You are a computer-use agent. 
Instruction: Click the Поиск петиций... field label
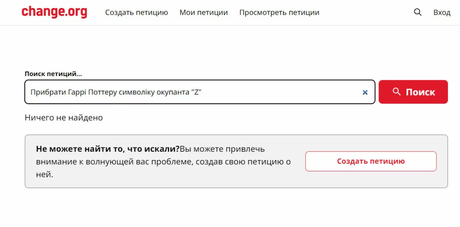pyautogui.click(x=53, y=74)
